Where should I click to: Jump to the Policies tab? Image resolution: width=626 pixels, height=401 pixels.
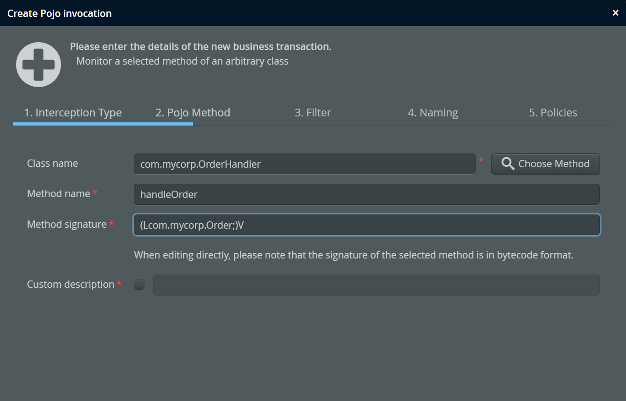553,113
